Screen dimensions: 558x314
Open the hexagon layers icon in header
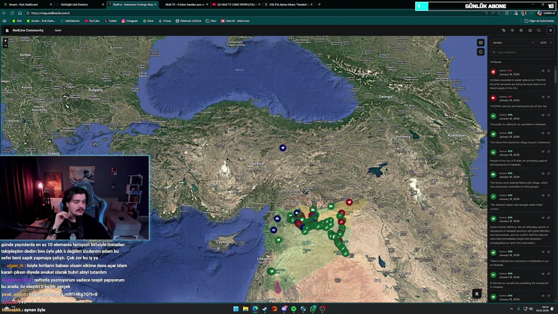pyautogui.click(x=521, y=31)
